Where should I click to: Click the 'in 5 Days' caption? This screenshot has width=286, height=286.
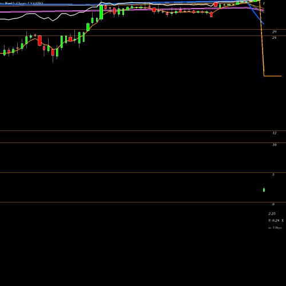pyautogui.click(x=275, y=228)
